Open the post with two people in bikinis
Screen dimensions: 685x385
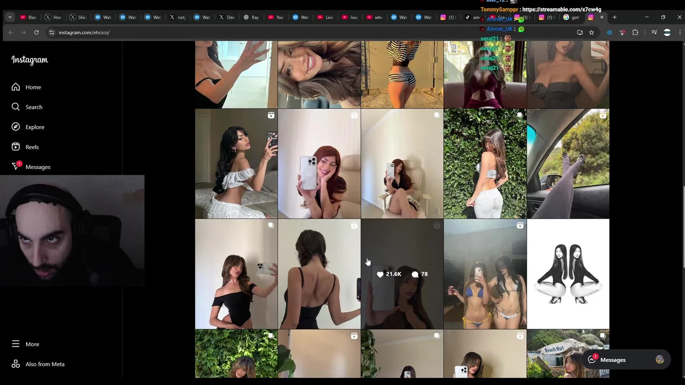485,274
